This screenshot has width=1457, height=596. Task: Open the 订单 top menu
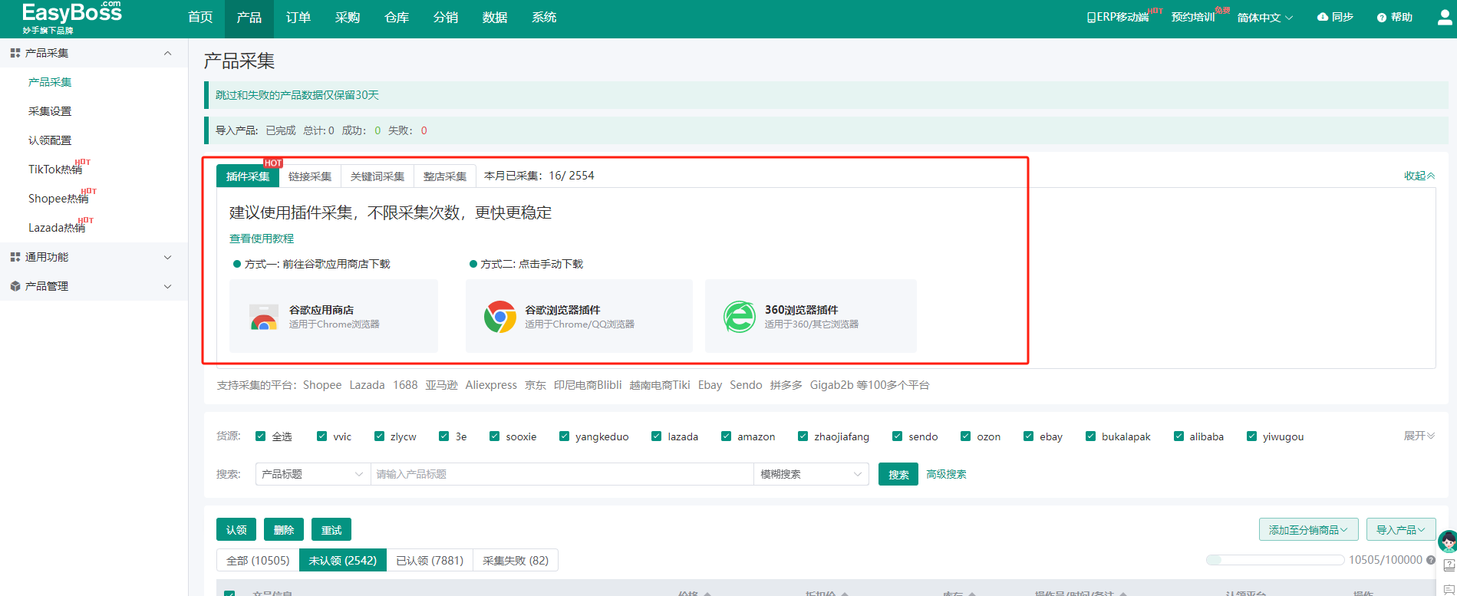[x=298, y=18]
